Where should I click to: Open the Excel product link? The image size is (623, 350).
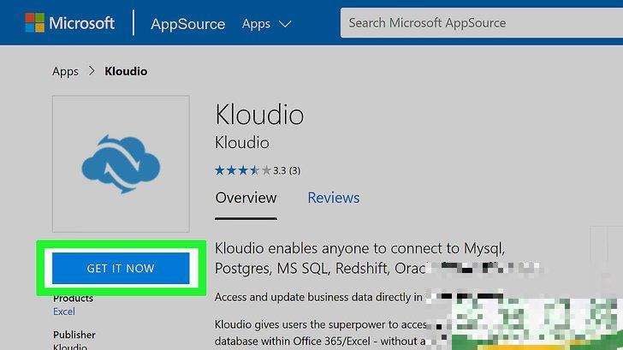click(x=63, y=312)
